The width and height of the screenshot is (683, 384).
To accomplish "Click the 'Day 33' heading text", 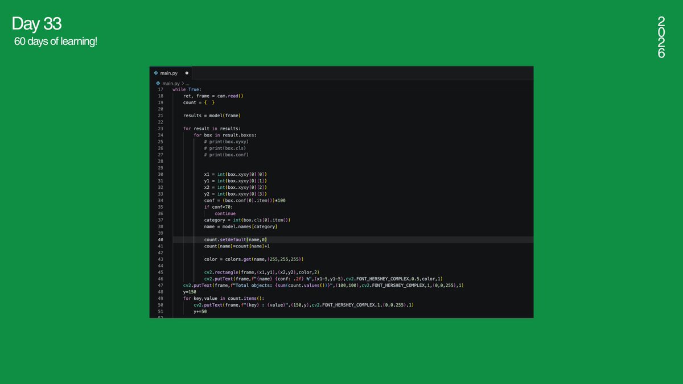I will pos(36,24).
